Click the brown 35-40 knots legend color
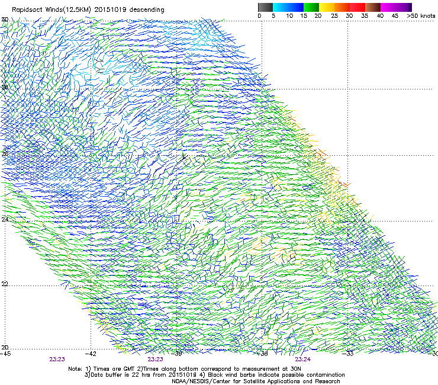The image size is (438, 385). [x=373, y=7]
